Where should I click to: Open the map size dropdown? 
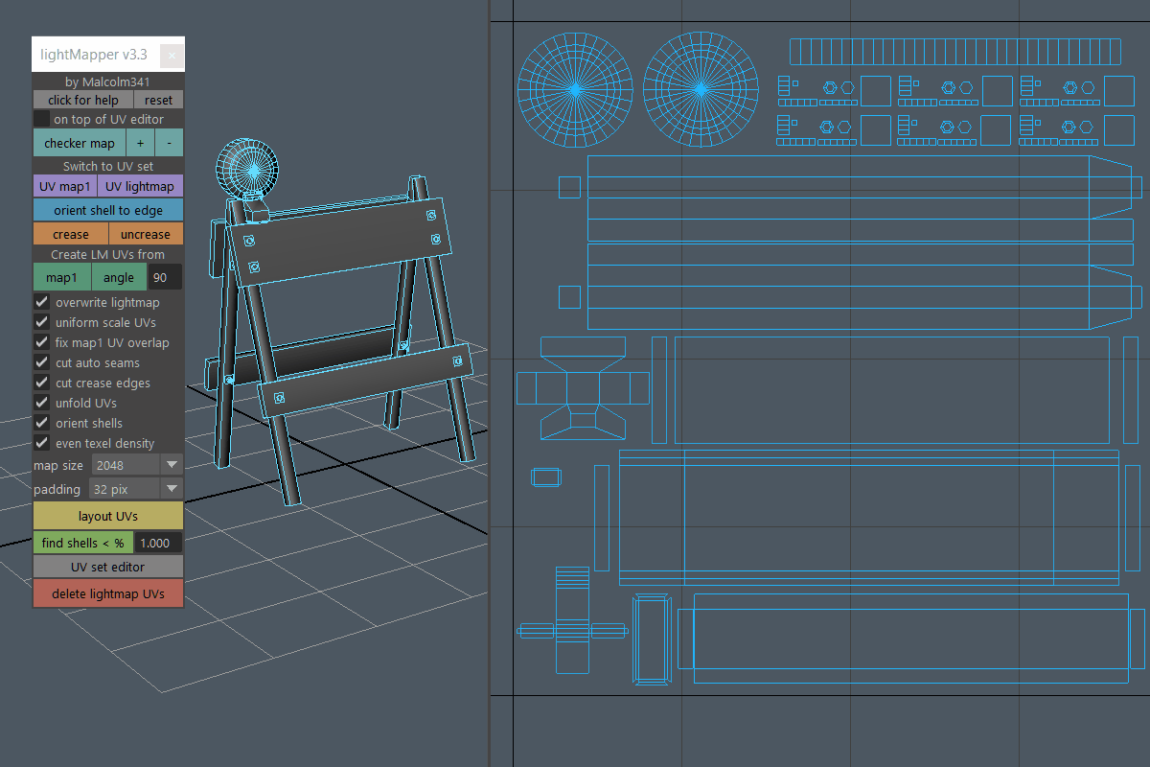136,465
